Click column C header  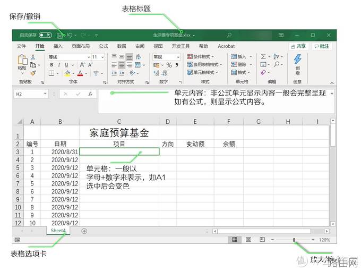click(119, 122)
